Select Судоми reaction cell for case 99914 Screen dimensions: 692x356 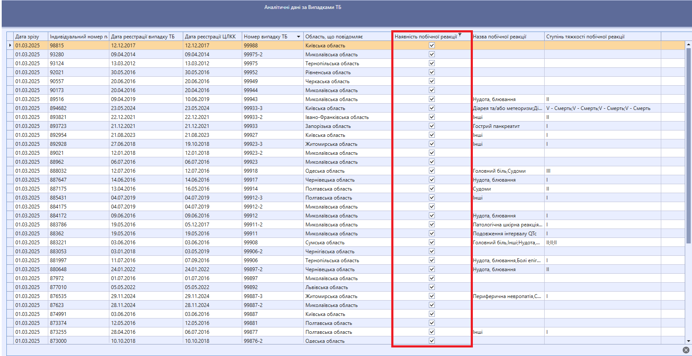point(508,189)
